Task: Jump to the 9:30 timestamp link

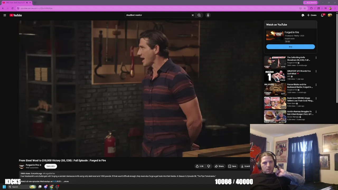Action: (x=55, y=182)
